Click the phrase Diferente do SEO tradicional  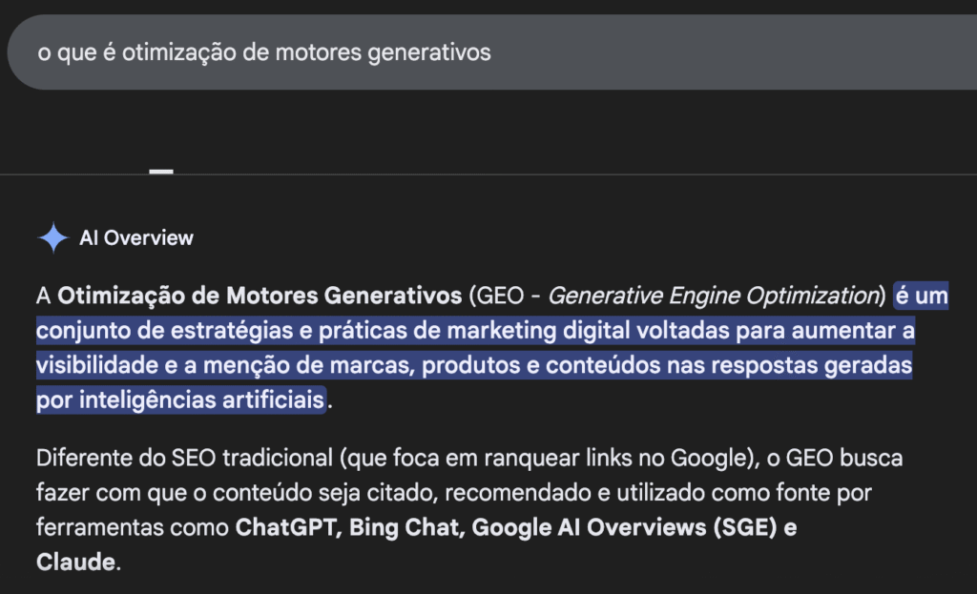183,459
